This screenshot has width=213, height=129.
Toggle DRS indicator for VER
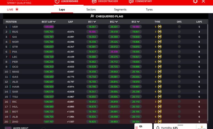click(179, 27)
